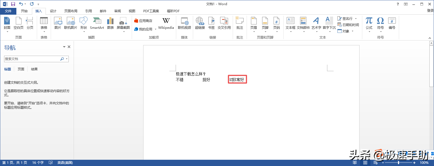Insert a cross-reference (交叉引用)

(224, 23)
